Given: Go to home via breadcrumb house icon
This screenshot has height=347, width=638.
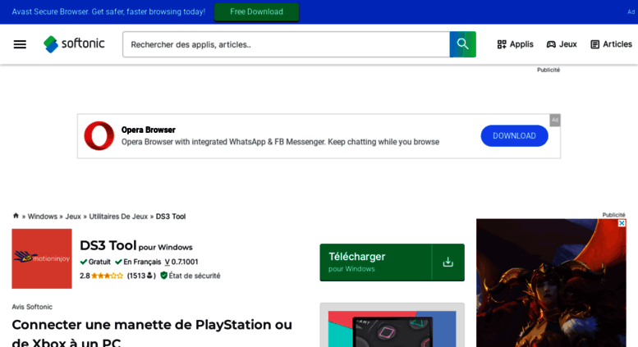Looking at the screenshot, I should tap(16, 216).
